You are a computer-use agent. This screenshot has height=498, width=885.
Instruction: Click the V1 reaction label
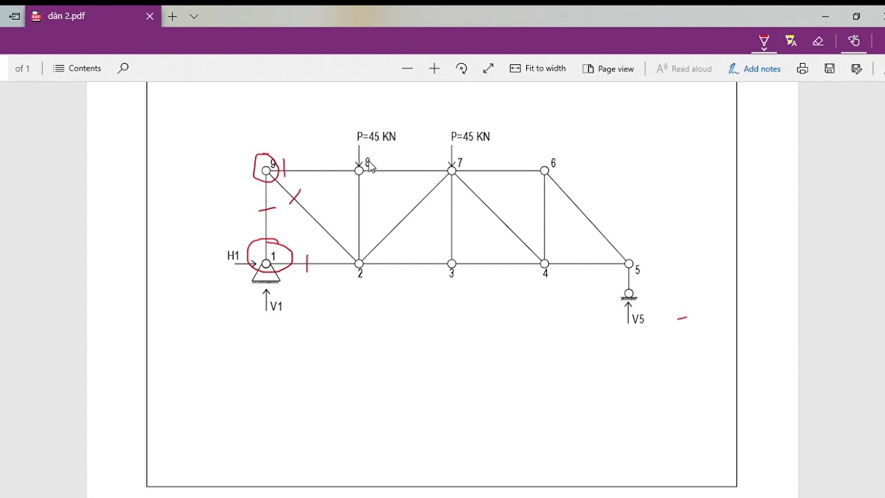point(276,306)
